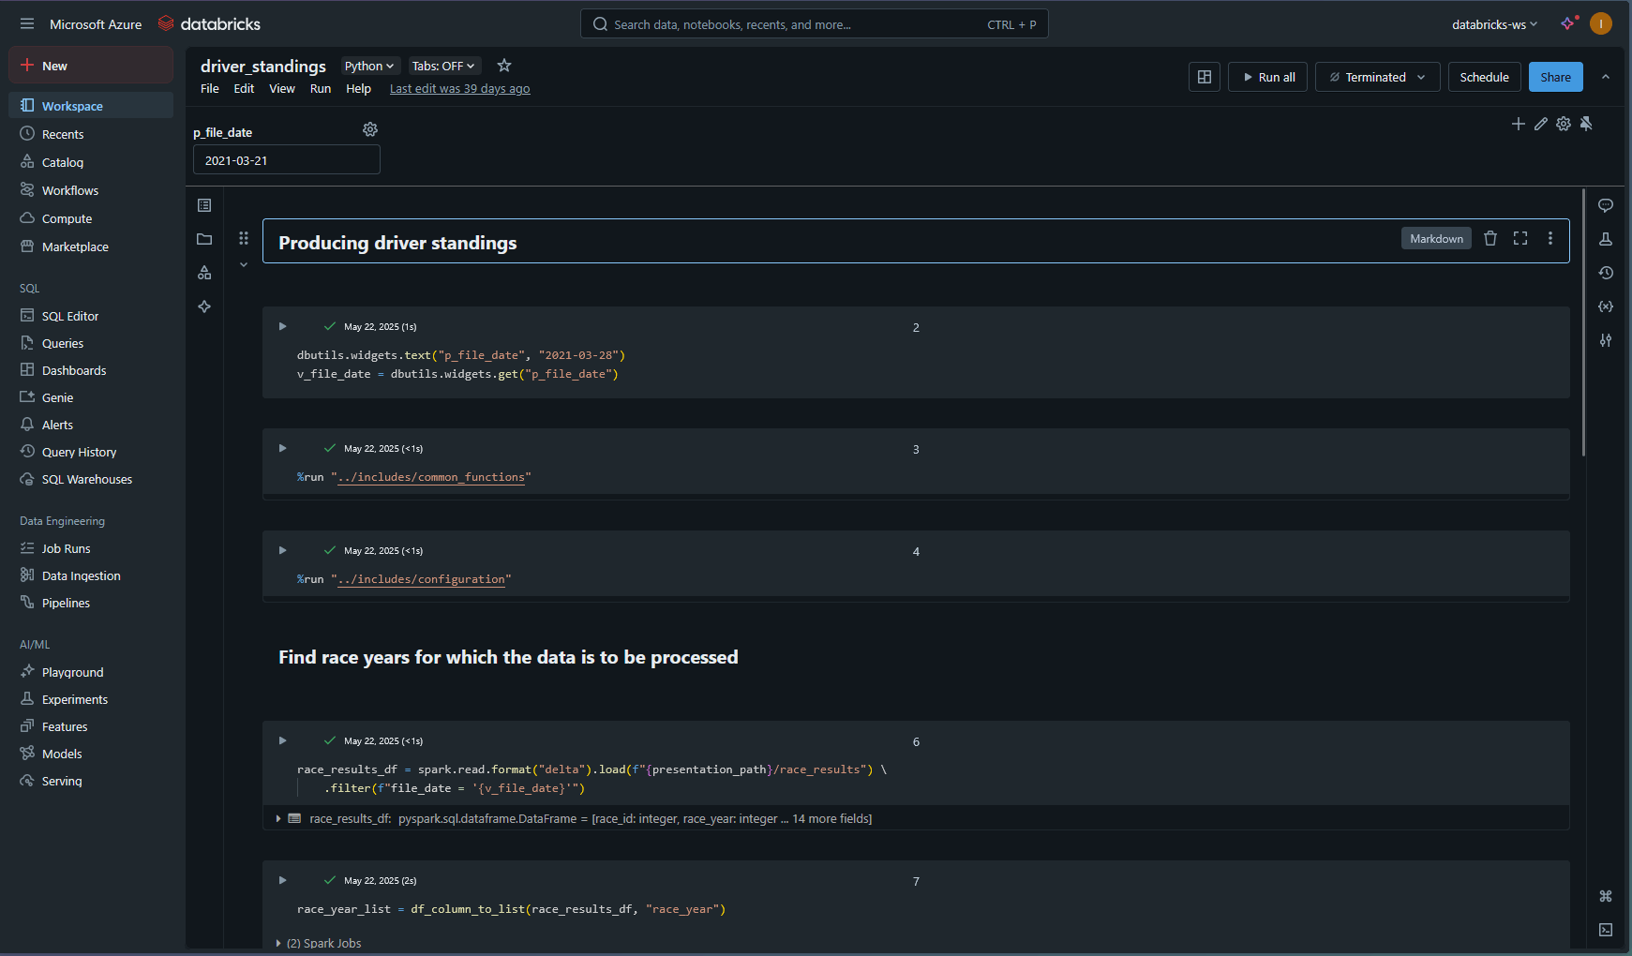This screenshot has height=956, width=1632.
Task: Click the Databricks logo
Action: (x=210, y=24)
